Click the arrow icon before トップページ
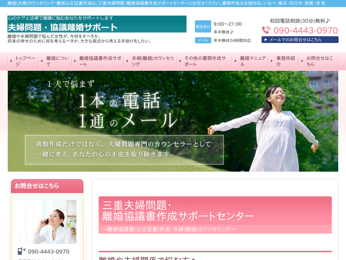346x260 pixels. (x=11, y=61)
